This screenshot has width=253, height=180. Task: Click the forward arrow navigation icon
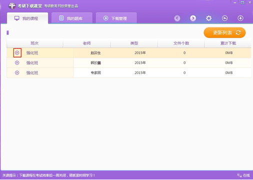(x=193, y=18)
